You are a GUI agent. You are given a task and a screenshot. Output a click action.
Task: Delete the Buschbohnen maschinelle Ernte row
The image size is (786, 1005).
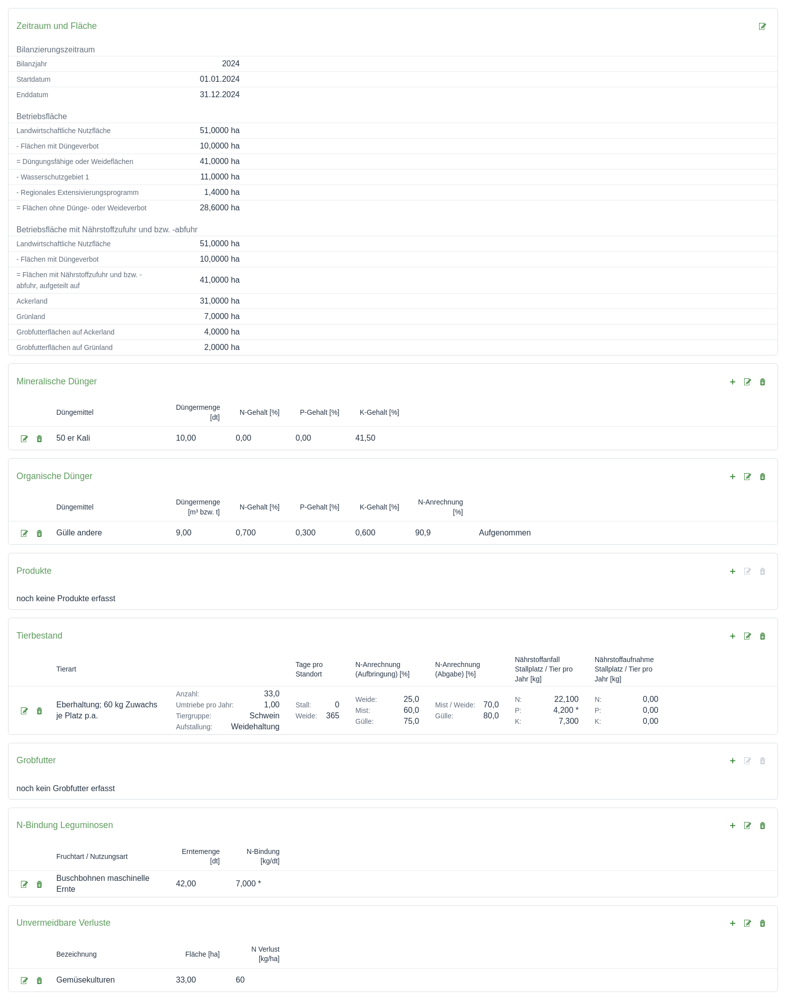click(39, 884)
